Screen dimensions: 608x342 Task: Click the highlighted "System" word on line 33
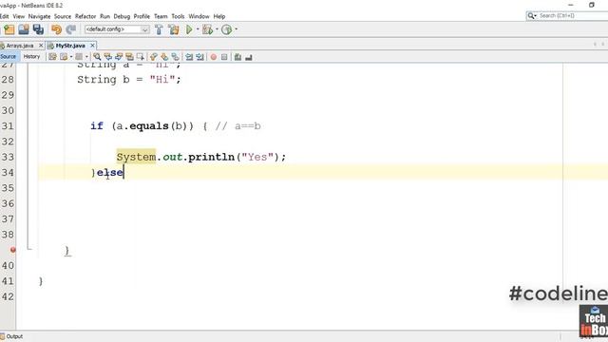point(136,157)
